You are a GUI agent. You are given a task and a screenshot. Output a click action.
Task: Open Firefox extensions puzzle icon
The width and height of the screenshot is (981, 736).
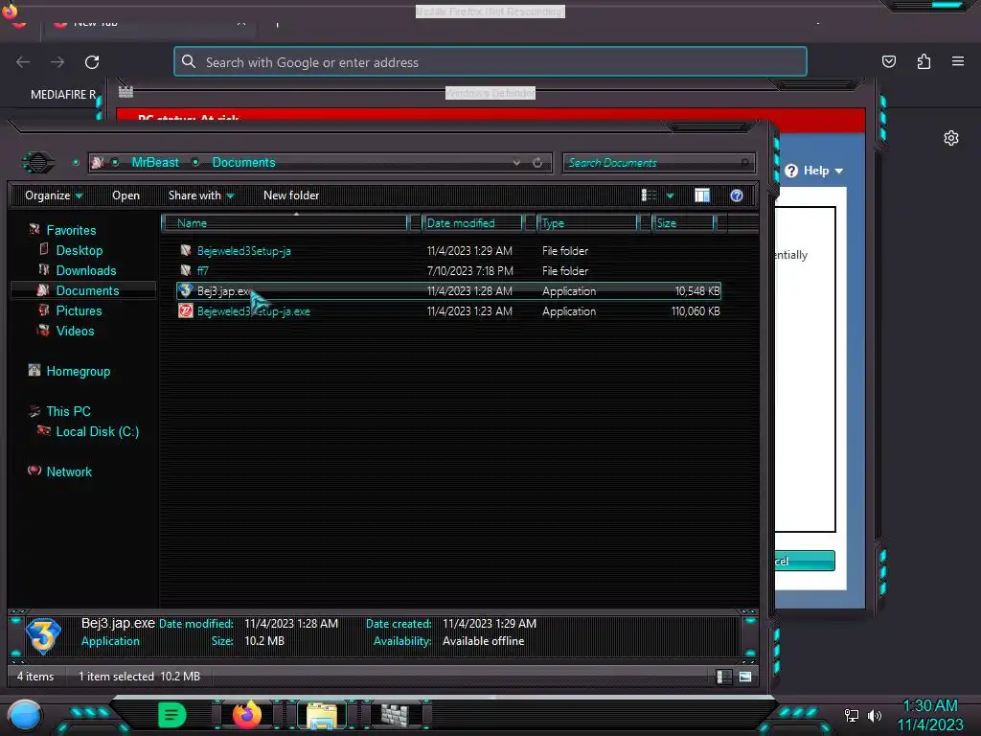pyautogui.click(x=924, y=61)
